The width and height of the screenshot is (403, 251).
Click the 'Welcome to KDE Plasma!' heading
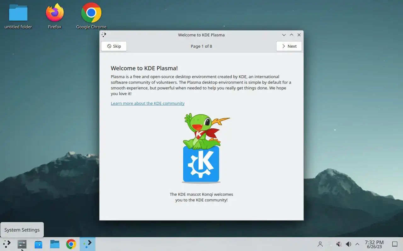pyautogui.click(x=144, y=68)
